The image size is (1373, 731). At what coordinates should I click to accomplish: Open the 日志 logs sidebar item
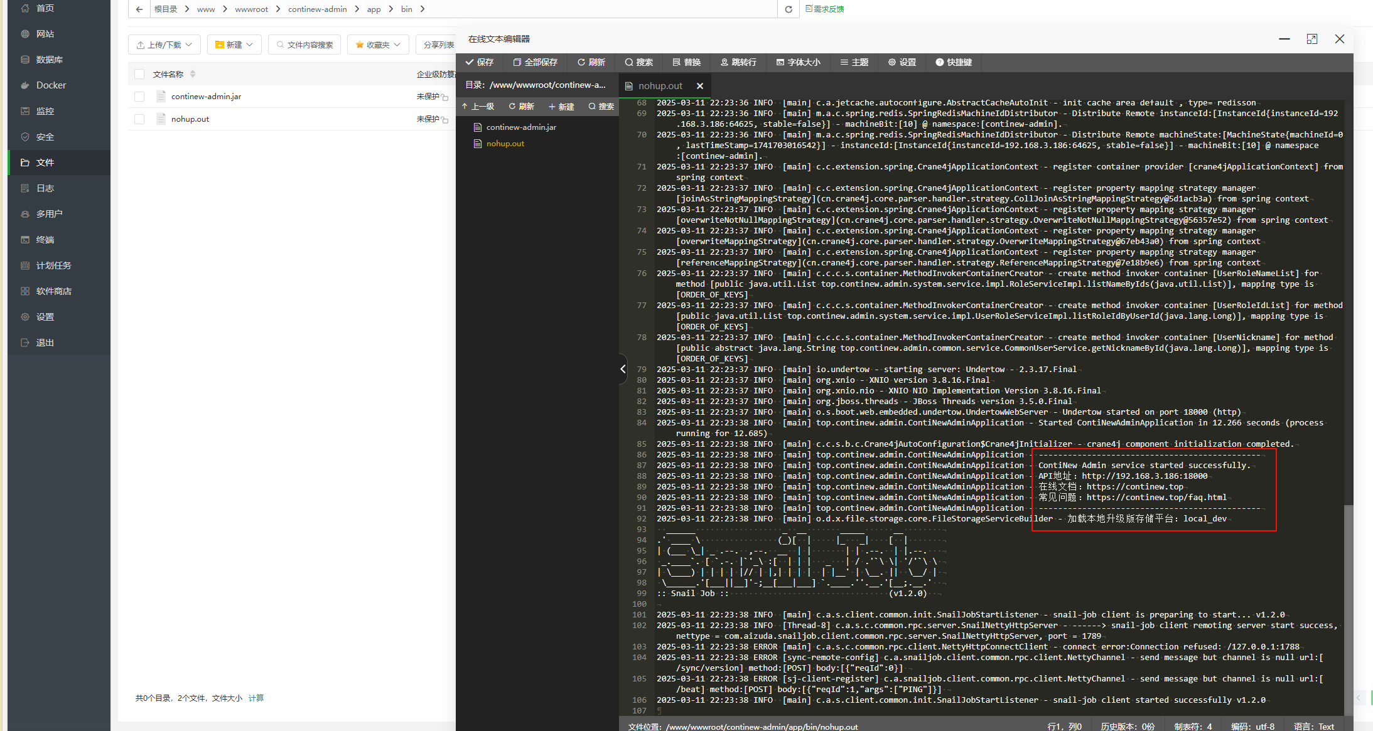59,188
